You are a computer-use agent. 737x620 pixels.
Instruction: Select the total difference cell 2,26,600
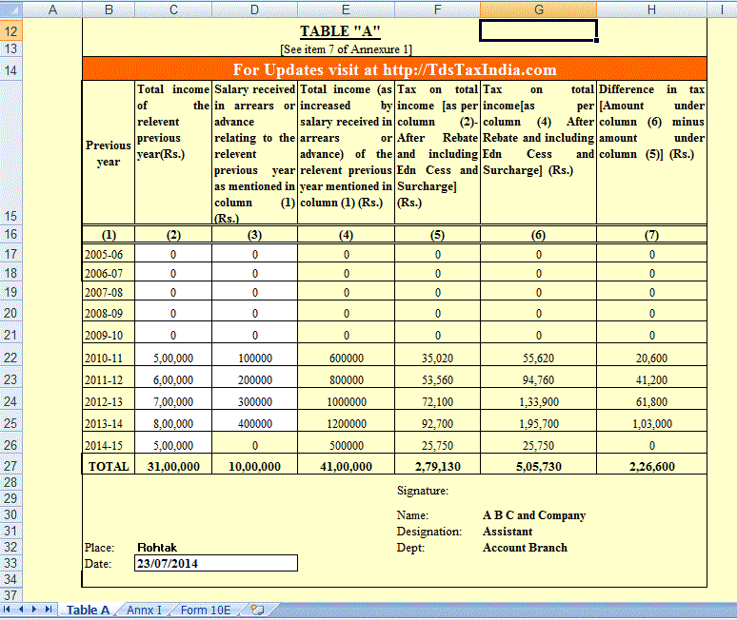pyautogui.click(x=651, y=466)
